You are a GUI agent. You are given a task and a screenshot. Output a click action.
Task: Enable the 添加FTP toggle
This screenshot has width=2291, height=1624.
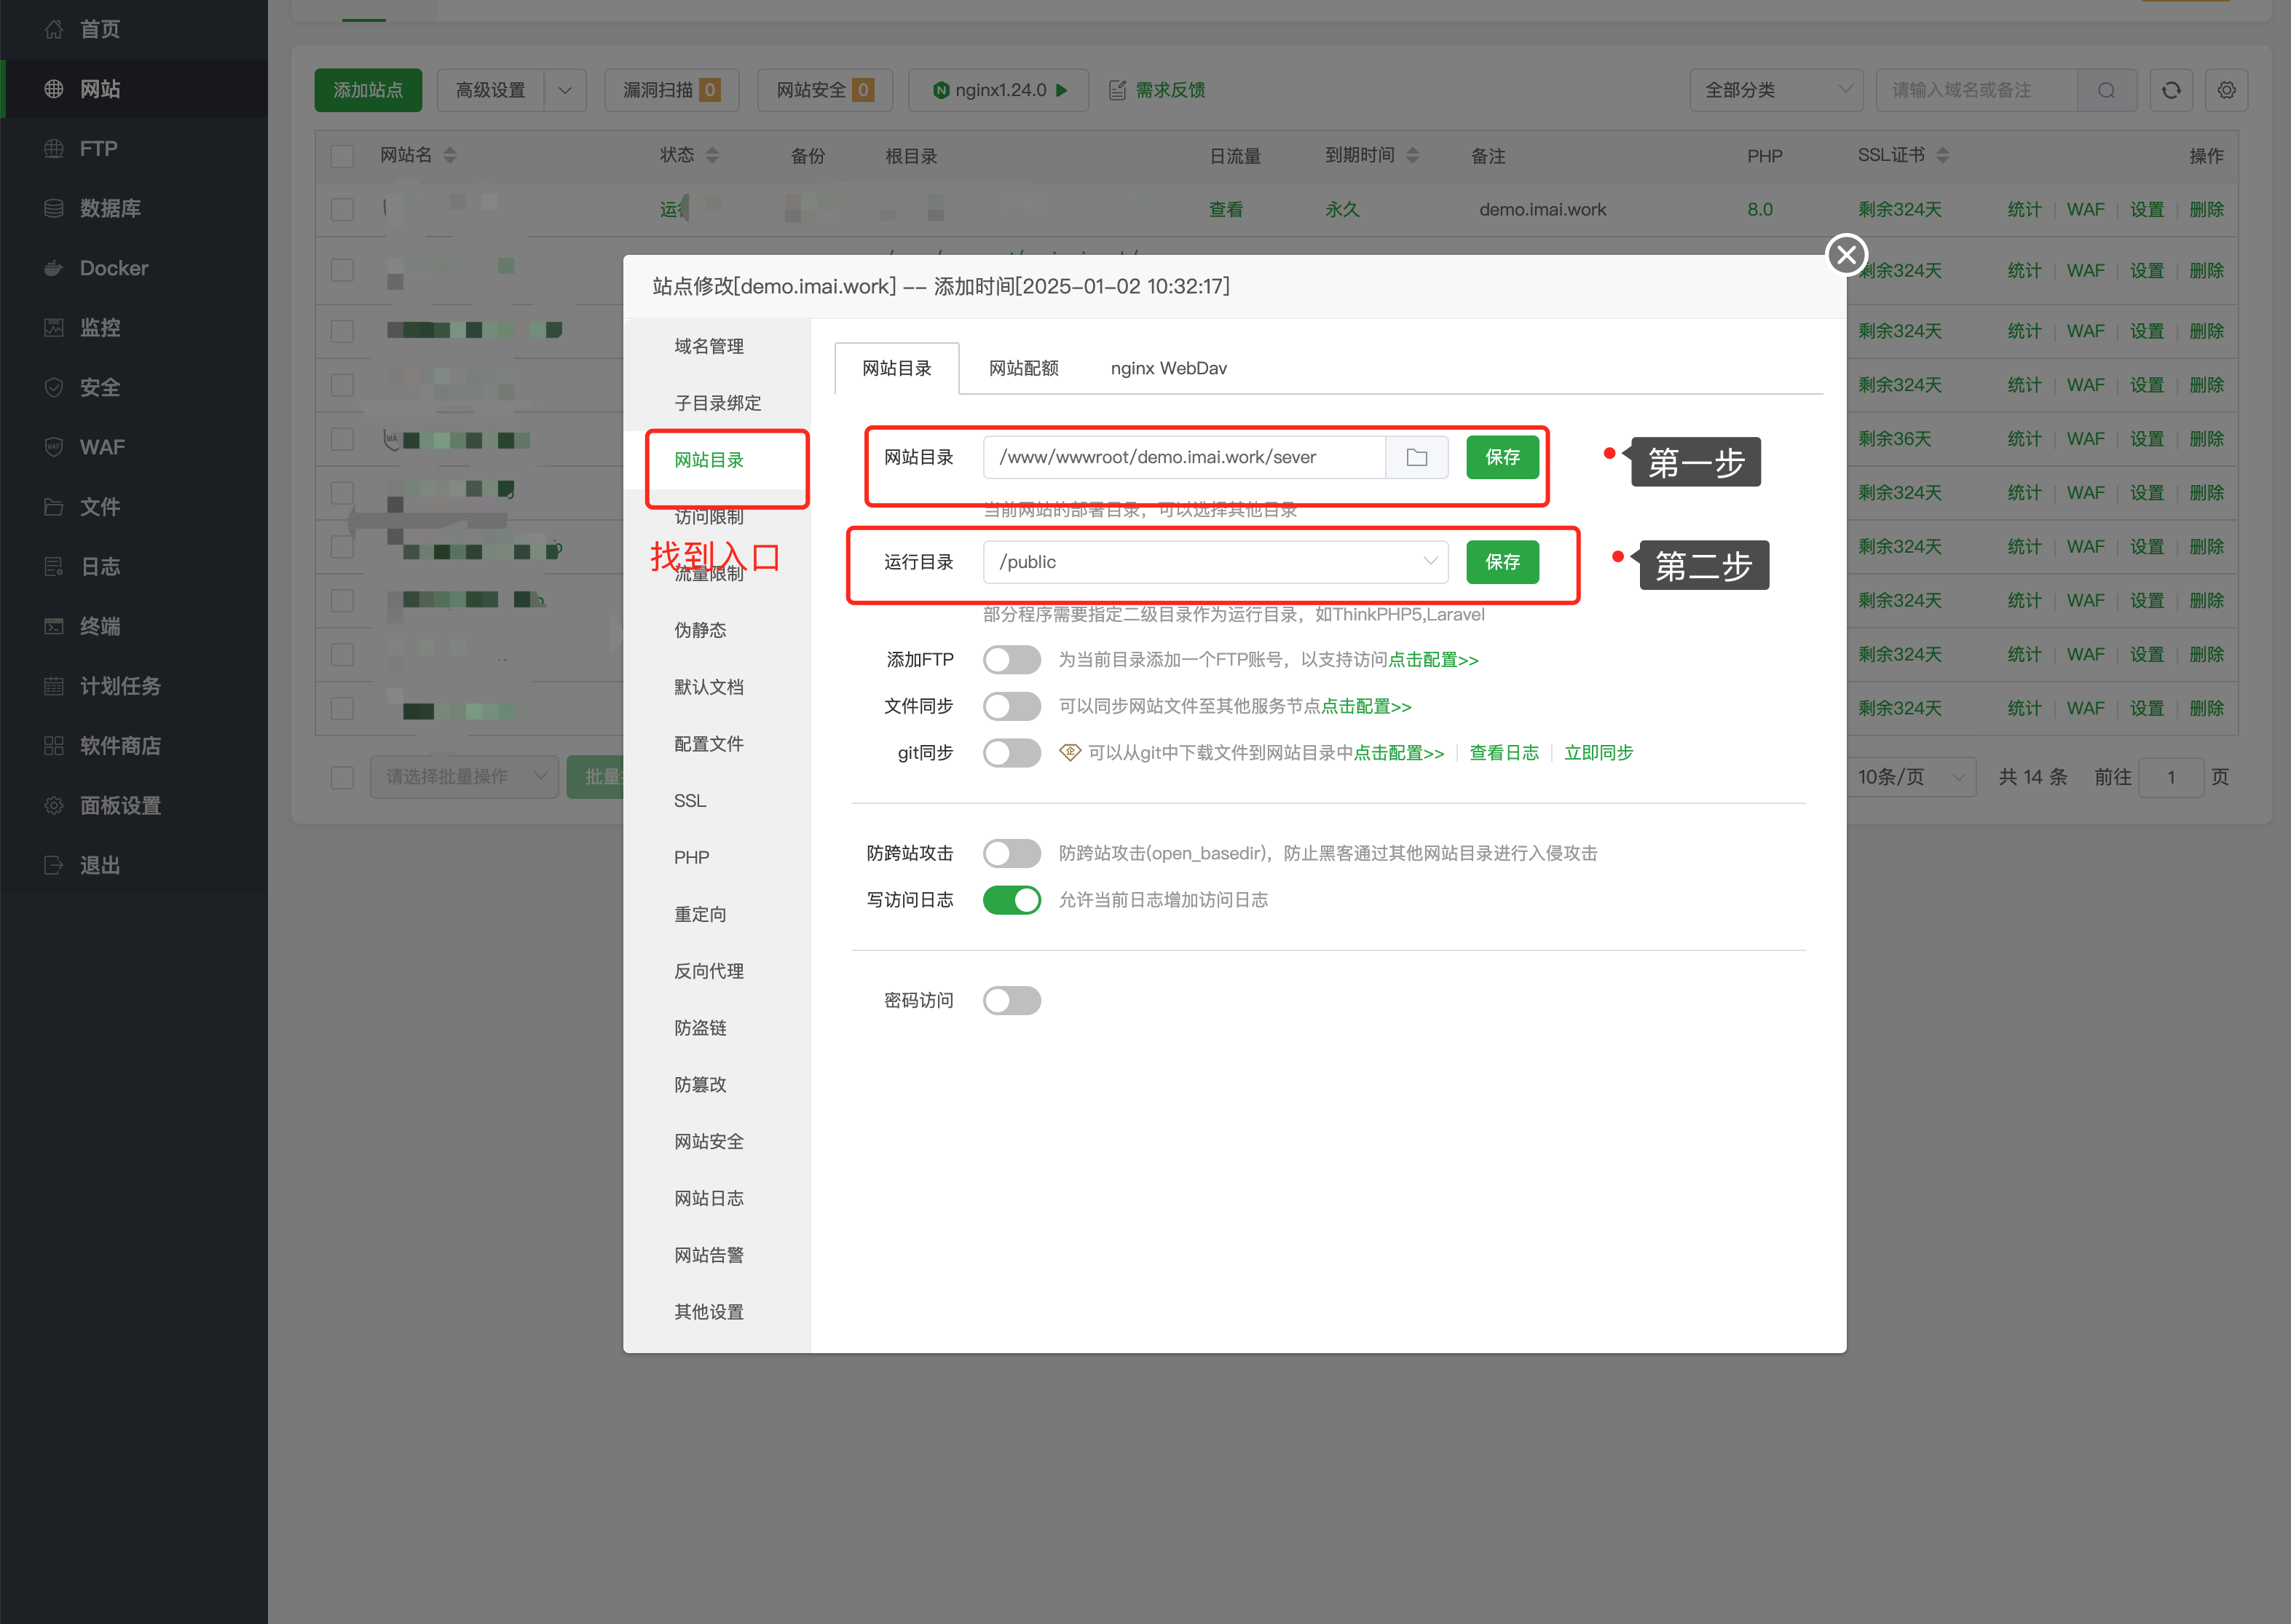click(1011, 660)
